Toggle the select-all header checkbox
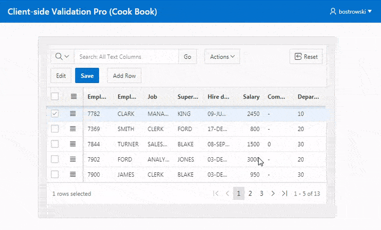 pyautogui.click(x=55, y=97)
